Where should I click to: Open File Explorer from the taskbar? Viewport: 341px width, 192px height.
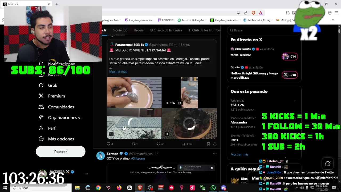pos(77,188)
